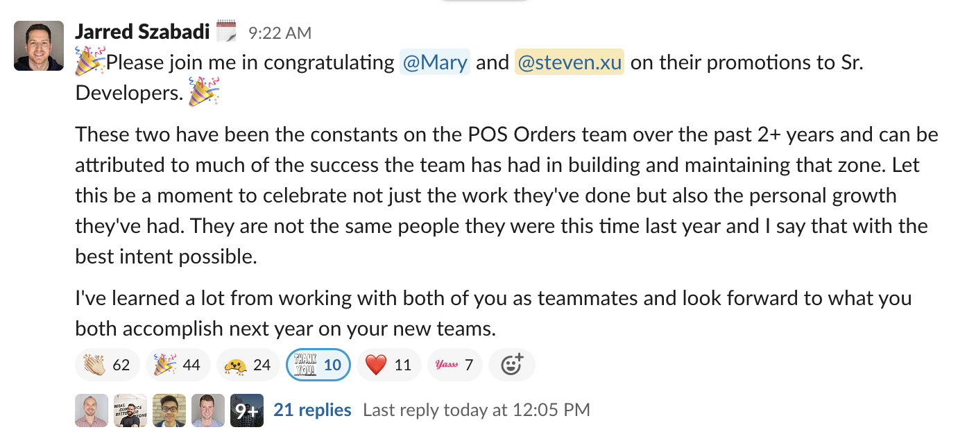Add the hugging blob reaction with 24
The height and width of the screenshot is (441, 967).
[x=248, y=365]
